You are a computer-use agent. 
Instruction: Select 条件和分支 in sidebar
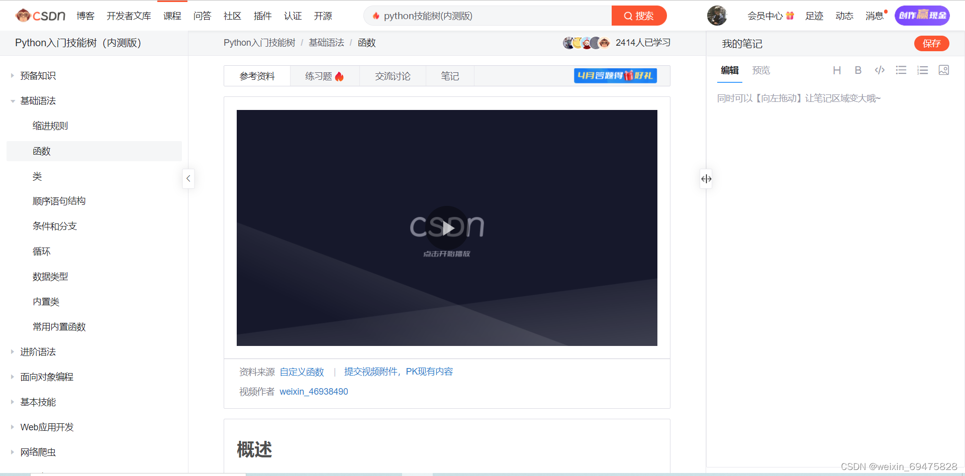pos(55,226)
